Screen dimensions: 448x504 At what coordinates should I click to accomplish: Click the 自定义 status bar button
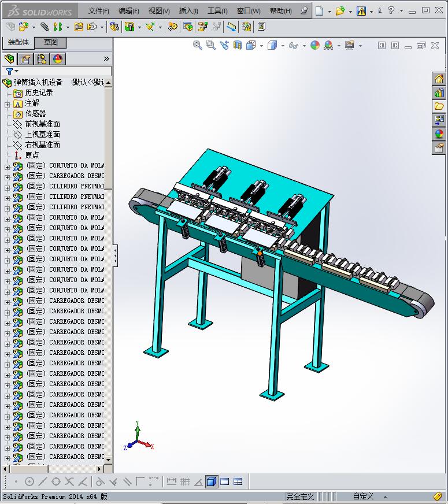363,496
